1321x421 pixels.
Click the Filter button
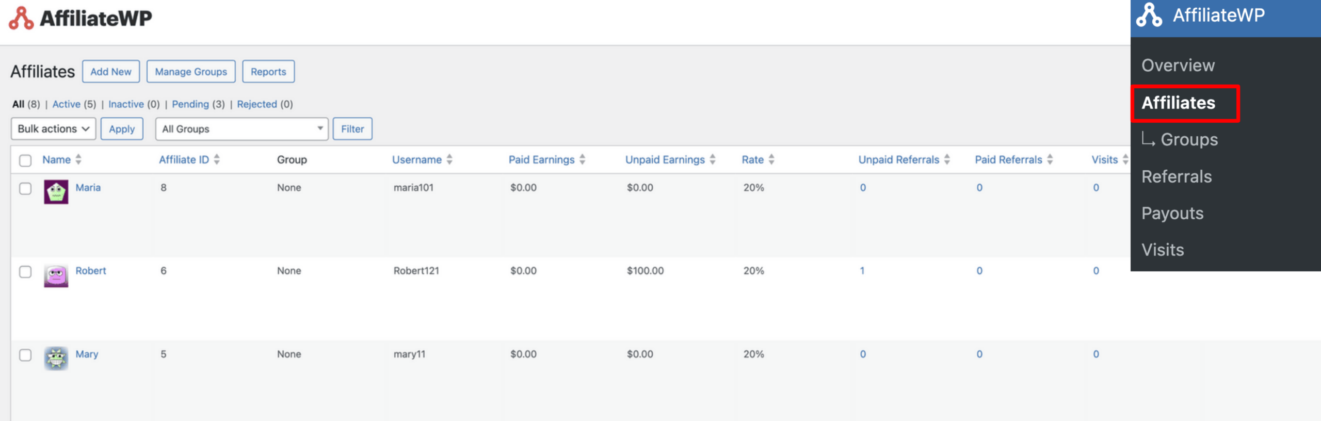point(352,128)
